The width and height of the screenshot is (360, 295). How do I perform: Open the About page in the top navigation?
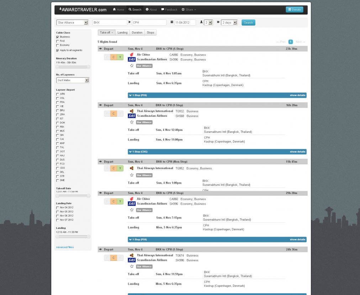tap(151, 10)
